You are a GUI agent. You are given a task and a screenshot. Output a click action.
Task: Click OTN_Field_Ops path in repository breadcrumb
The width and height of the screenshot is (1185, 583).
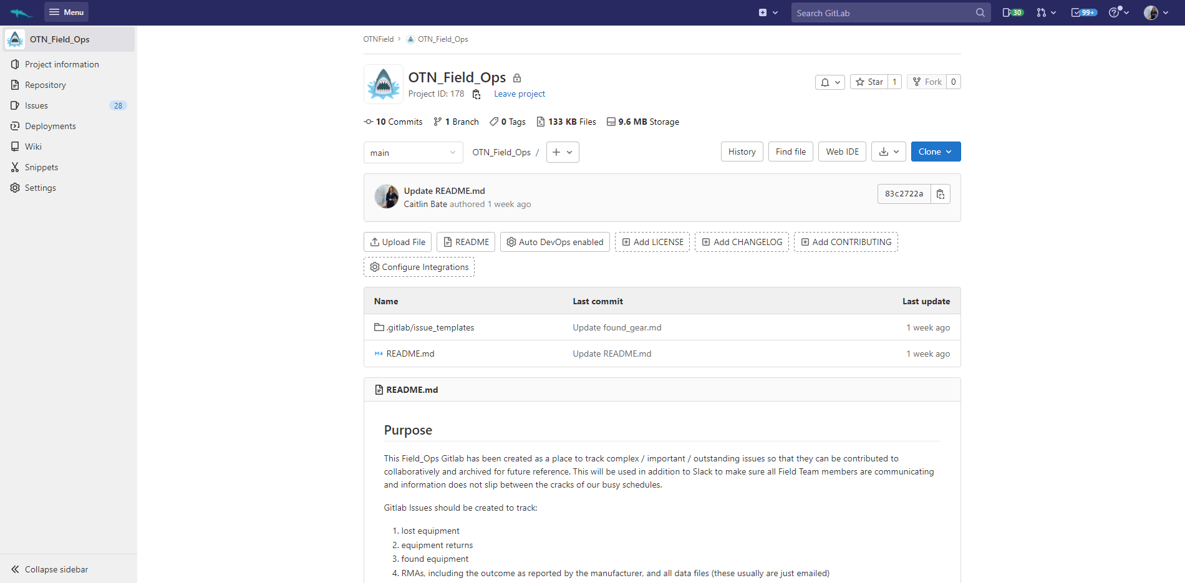(x=501, y=152)
